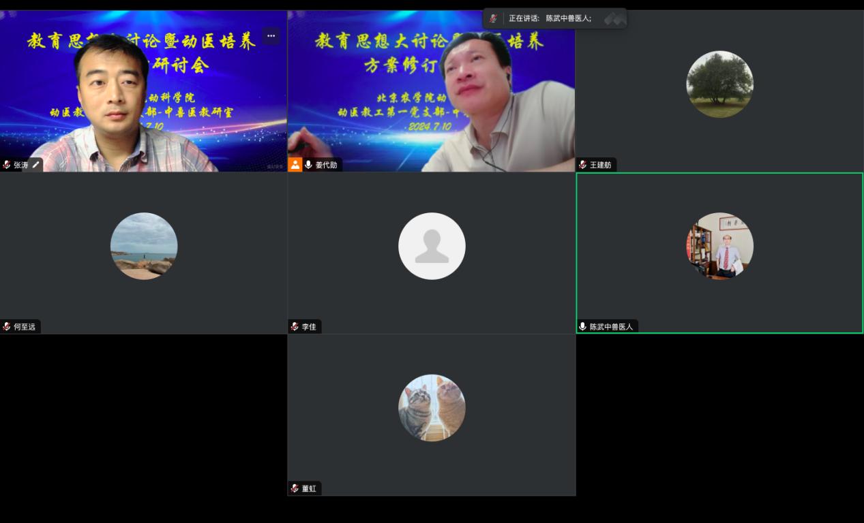The image size is (864, 523).
Task: Click the name label 何至远
Action: [25, 327]
